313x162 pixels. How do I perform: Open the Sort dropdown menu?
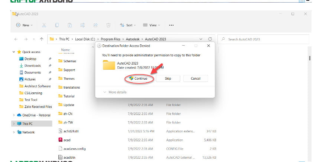tap(128, 25)
